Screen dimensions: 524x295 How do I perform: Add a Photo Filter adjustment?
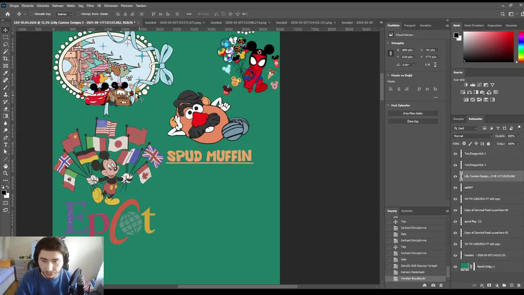point(483,92)
